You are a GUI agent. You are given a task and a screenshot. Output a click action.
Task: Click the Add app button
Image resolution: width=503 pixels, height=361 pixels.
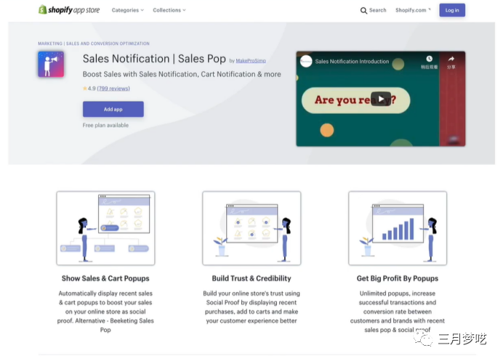pyautogui.click(x=113, y=109)
